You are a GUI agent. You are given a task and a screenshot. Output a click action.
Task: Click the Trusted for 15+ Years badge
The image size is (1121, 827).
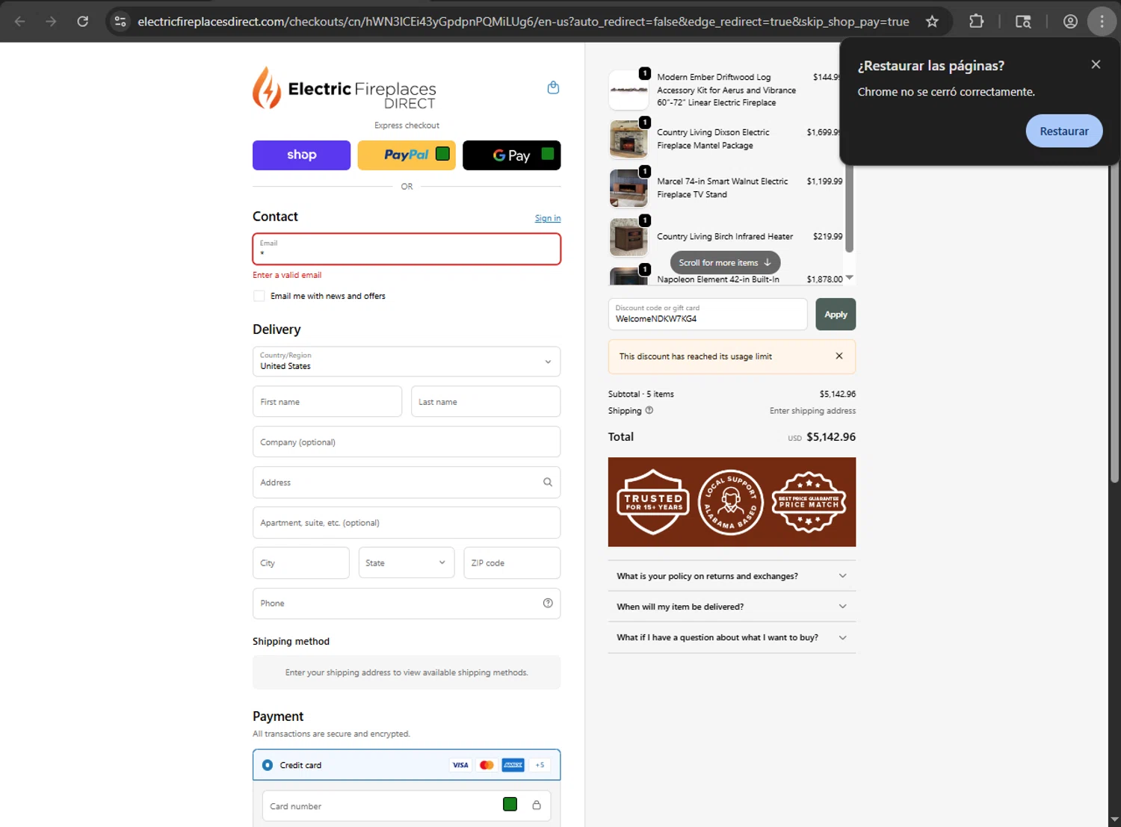(x=653, y=502)
